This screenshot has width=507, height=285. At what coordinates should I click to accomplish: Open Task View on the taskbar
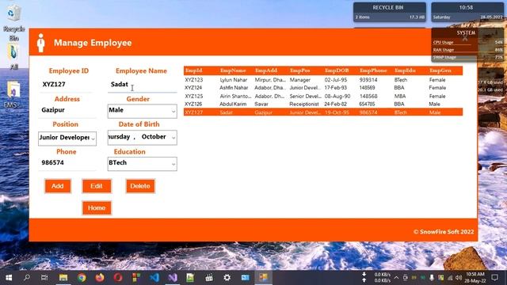pyautogui.click(x=44, y=278)
